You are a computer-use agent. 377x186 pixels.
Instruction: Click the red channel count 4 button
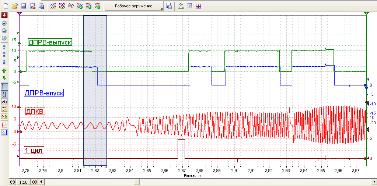pos(4,15)
